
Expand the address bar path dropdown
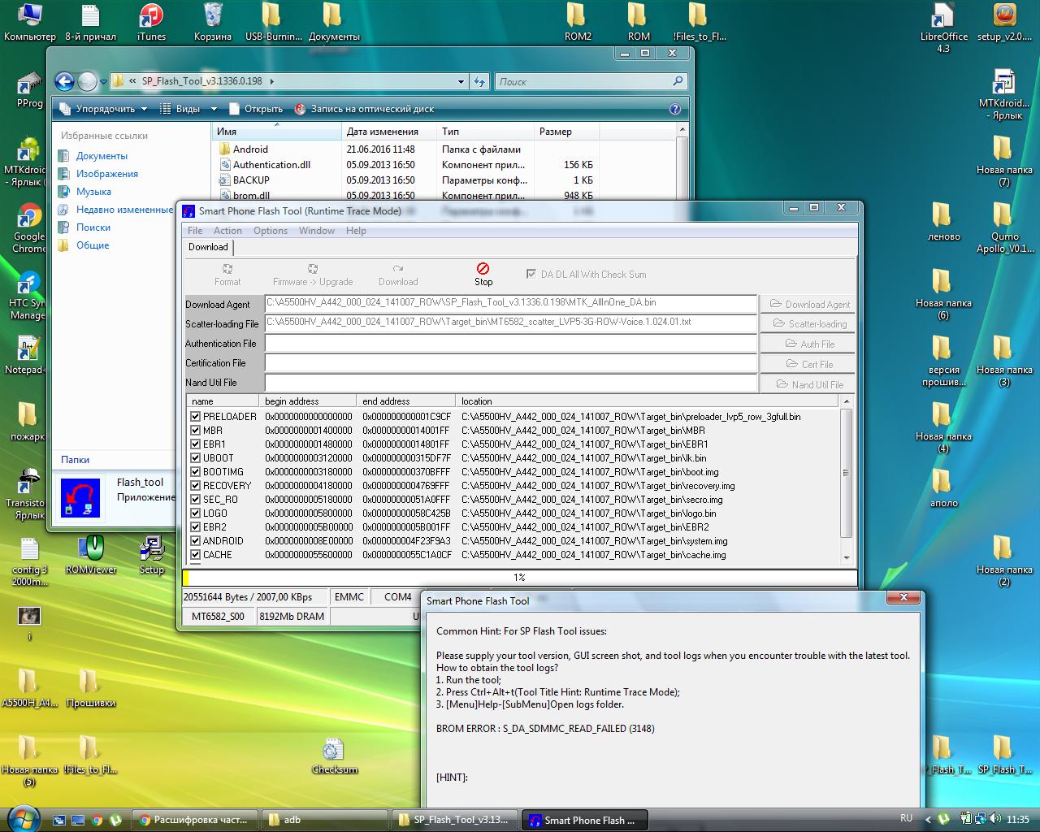(x=461, y=81)
